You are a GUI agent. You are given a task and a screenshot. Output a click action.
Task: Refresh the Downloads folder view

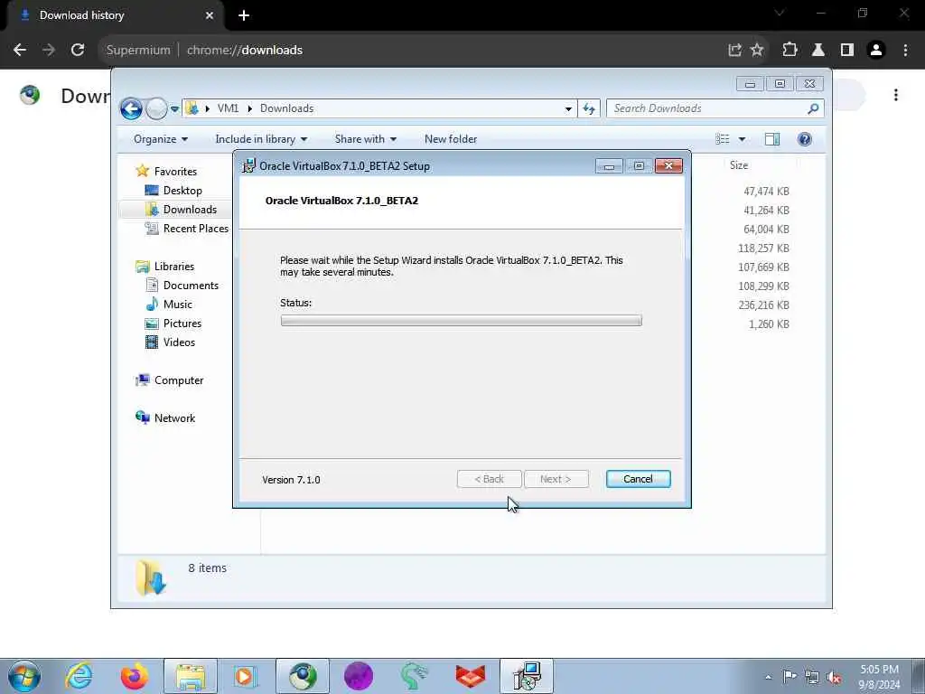click(x=589, y=108)
